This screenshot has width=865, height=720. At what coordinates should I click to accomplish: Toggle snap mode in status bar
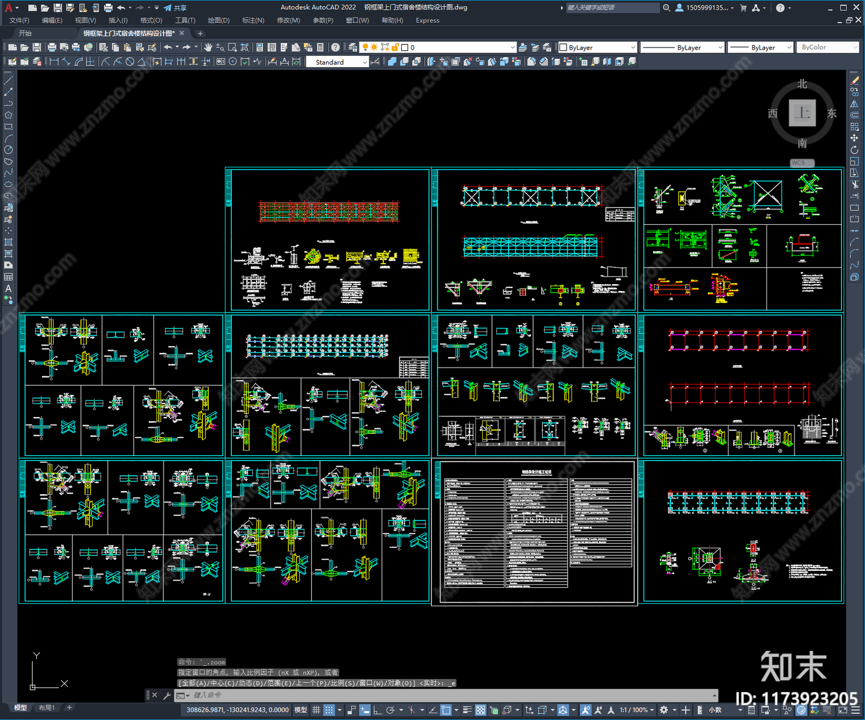pyautogui.click(x=329, y=710)
